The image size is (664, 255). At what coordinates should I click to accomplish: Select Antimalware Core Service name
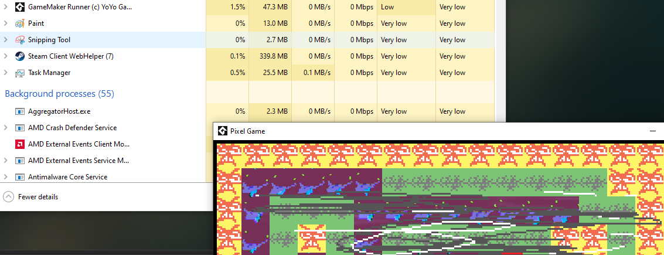pos(68,177)
